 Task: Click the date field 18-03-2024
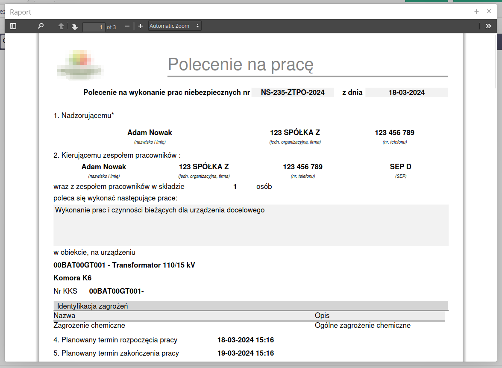pos(406,92)
